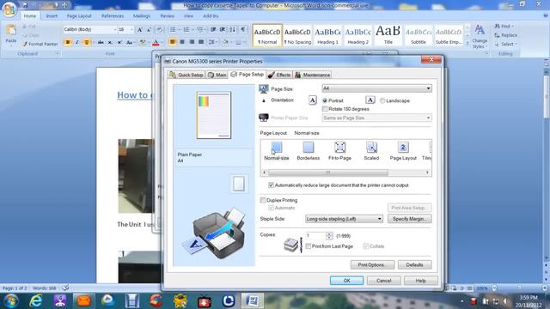This screenshot has width=550, height=309.
Task: Enable the Duplex Printing checkbox
Action: 263,200
